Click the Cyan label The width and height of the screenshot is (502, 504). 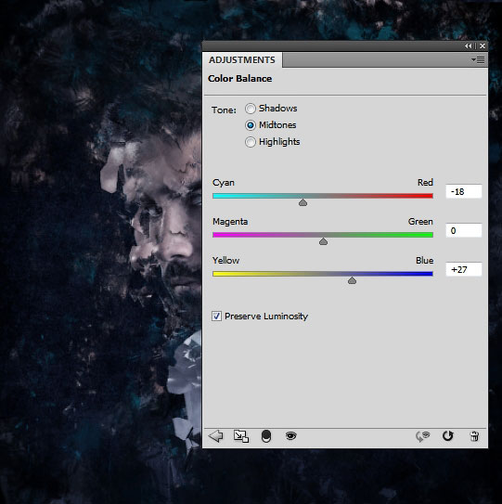click(224, 183)
